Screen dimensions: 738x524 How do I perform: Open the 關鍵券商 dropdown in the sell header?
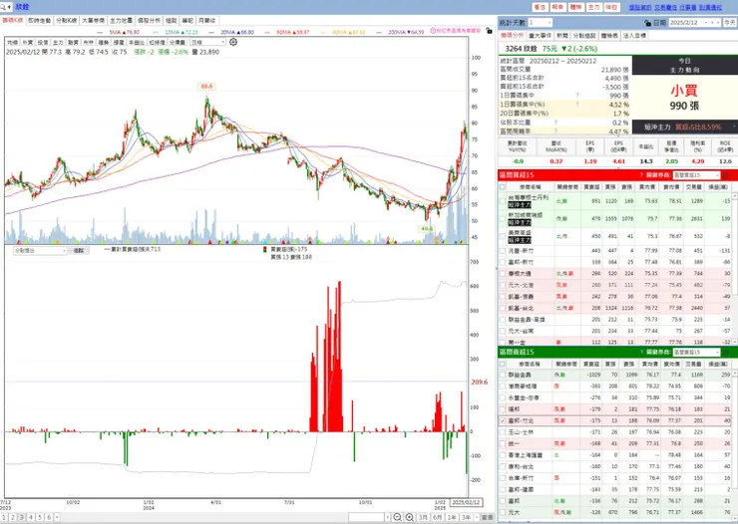(696, 352)
